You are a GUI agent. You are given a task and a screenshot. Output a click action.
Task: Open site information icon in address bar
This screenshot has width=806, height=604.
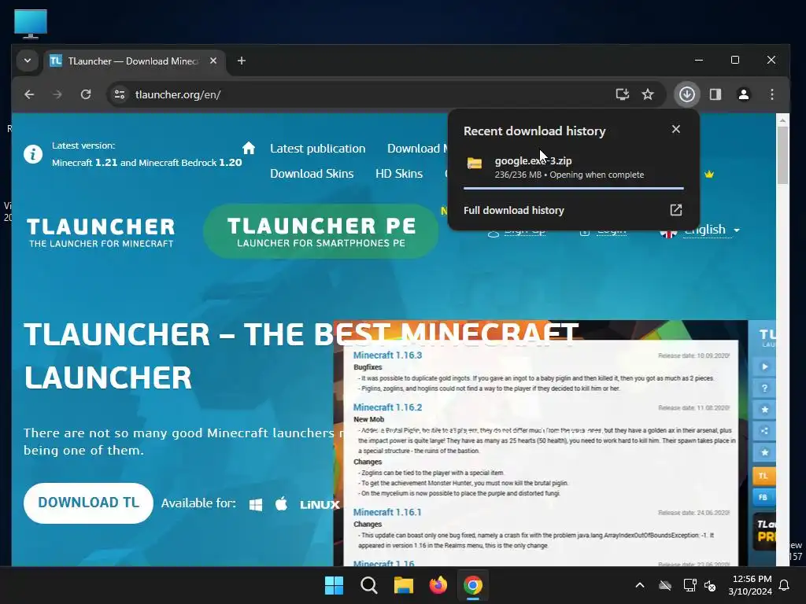point(120,94)
